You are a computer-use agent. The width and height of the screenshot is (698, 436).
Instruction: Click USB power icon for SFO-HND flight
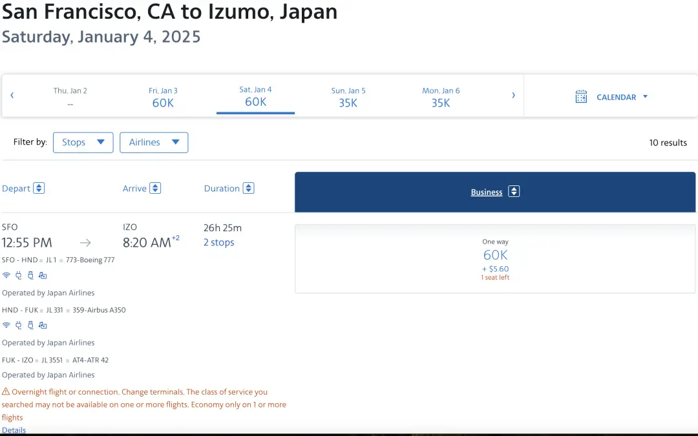point(30,275)
